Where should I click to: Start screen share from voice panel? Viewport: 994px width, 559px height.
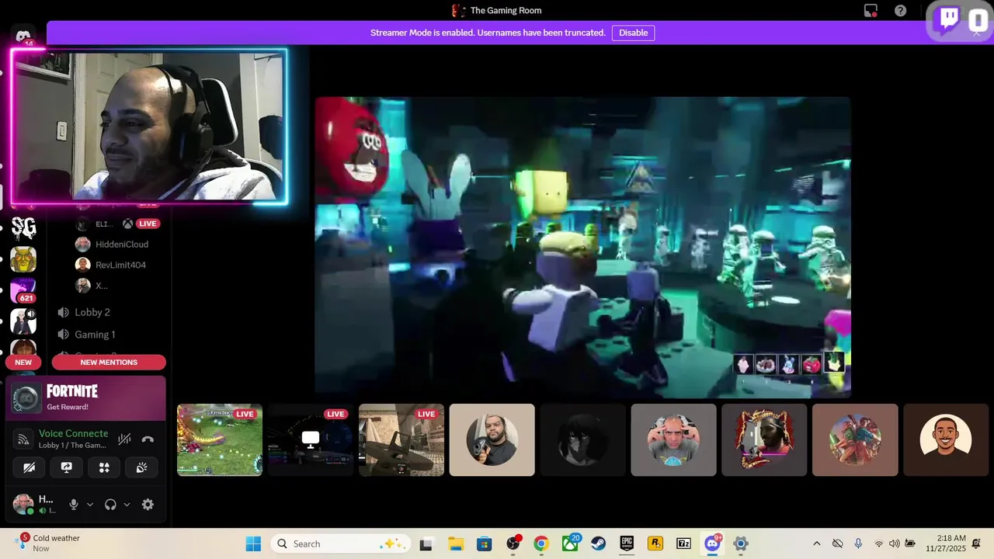67,467
